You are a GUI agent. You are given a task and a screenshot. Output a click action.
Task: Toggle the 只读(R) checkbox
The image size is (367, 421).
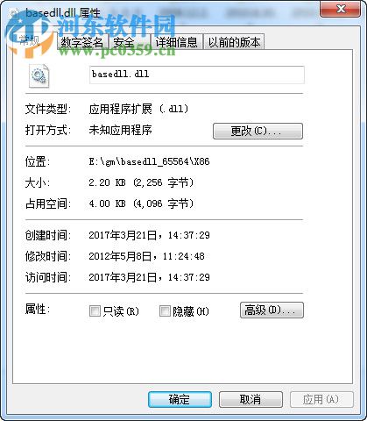click(95, 311)
